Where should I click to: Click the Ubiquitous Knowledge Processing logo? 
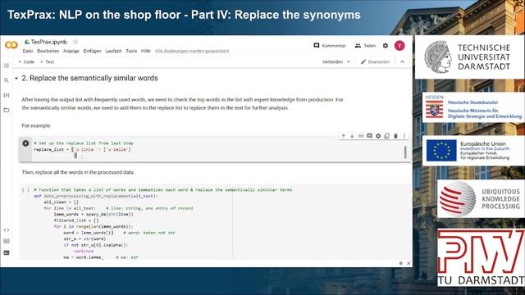(x=481, y=199)
